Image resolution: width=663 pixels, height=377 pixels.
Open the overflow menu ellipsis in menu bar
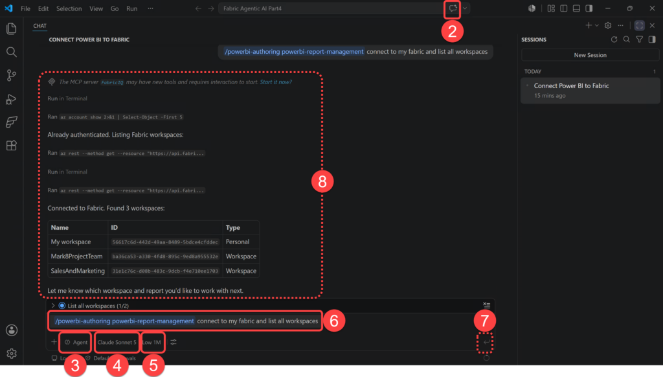(x=150, y=8)
